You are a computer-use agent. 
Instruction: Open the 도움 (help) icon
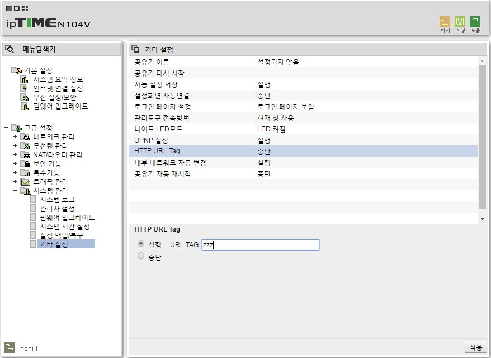(475, 22)
